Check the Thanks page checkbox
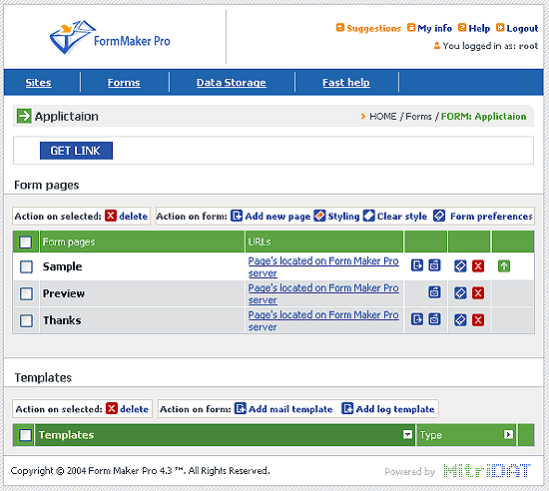 click(26, 320)
